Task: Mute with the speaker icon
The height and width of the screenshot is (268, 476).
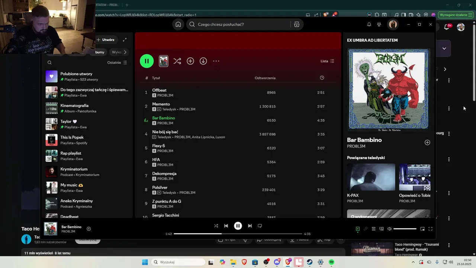Action: [389, 229]
